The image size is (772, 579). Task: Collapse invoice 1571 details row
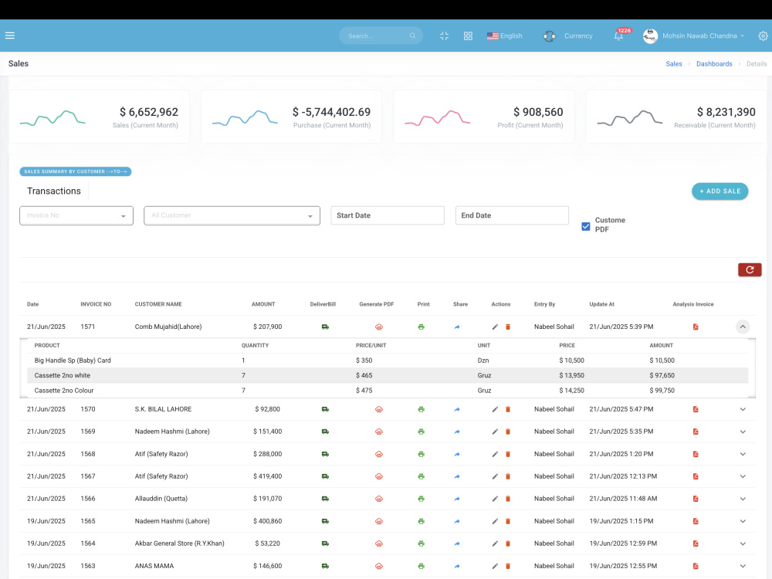(743, 327)
